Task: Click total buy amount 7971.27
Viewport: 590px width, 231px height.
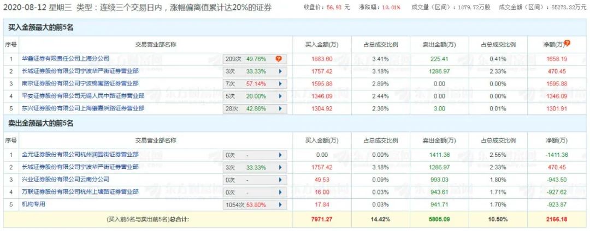Action: pos(322,219)
